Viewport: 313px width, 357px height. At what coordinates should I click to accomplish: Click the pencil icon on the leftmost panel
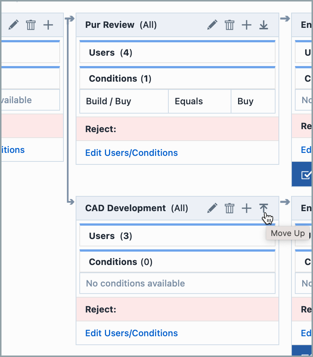pyautogui.click(x=14, y=25)
